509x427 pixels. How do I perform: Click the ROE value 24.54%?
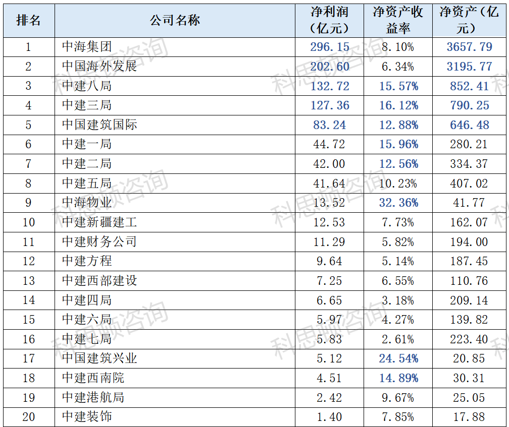pos(398,358)
